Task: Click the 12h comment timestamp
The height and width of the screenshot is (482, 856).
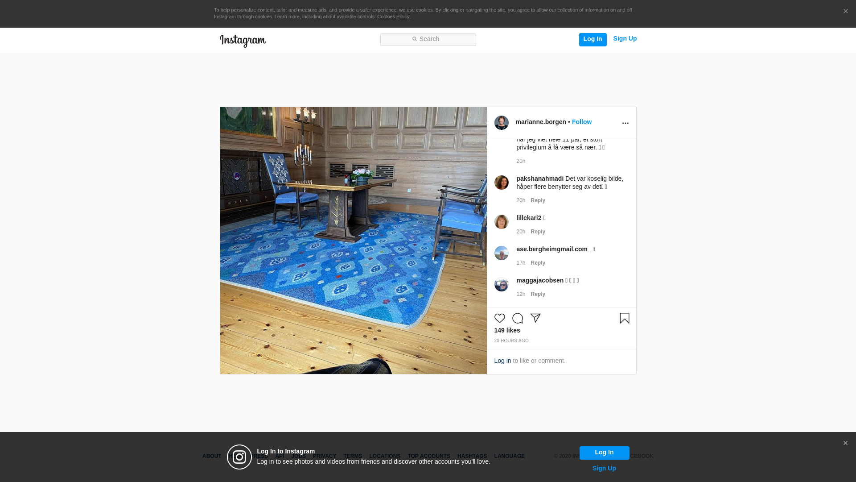Action: [x=521, y=294]
